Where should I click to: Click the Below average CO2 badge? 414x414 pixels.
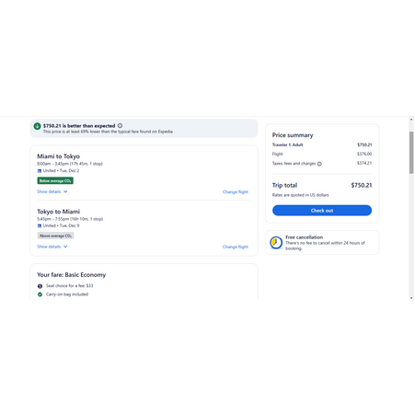point(55,180)
